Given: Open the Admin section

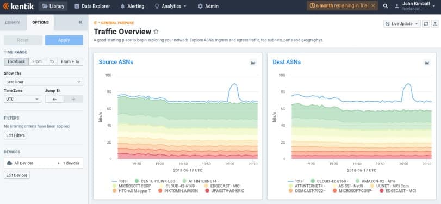Looking at the screenshot, I should click(208, 6).
